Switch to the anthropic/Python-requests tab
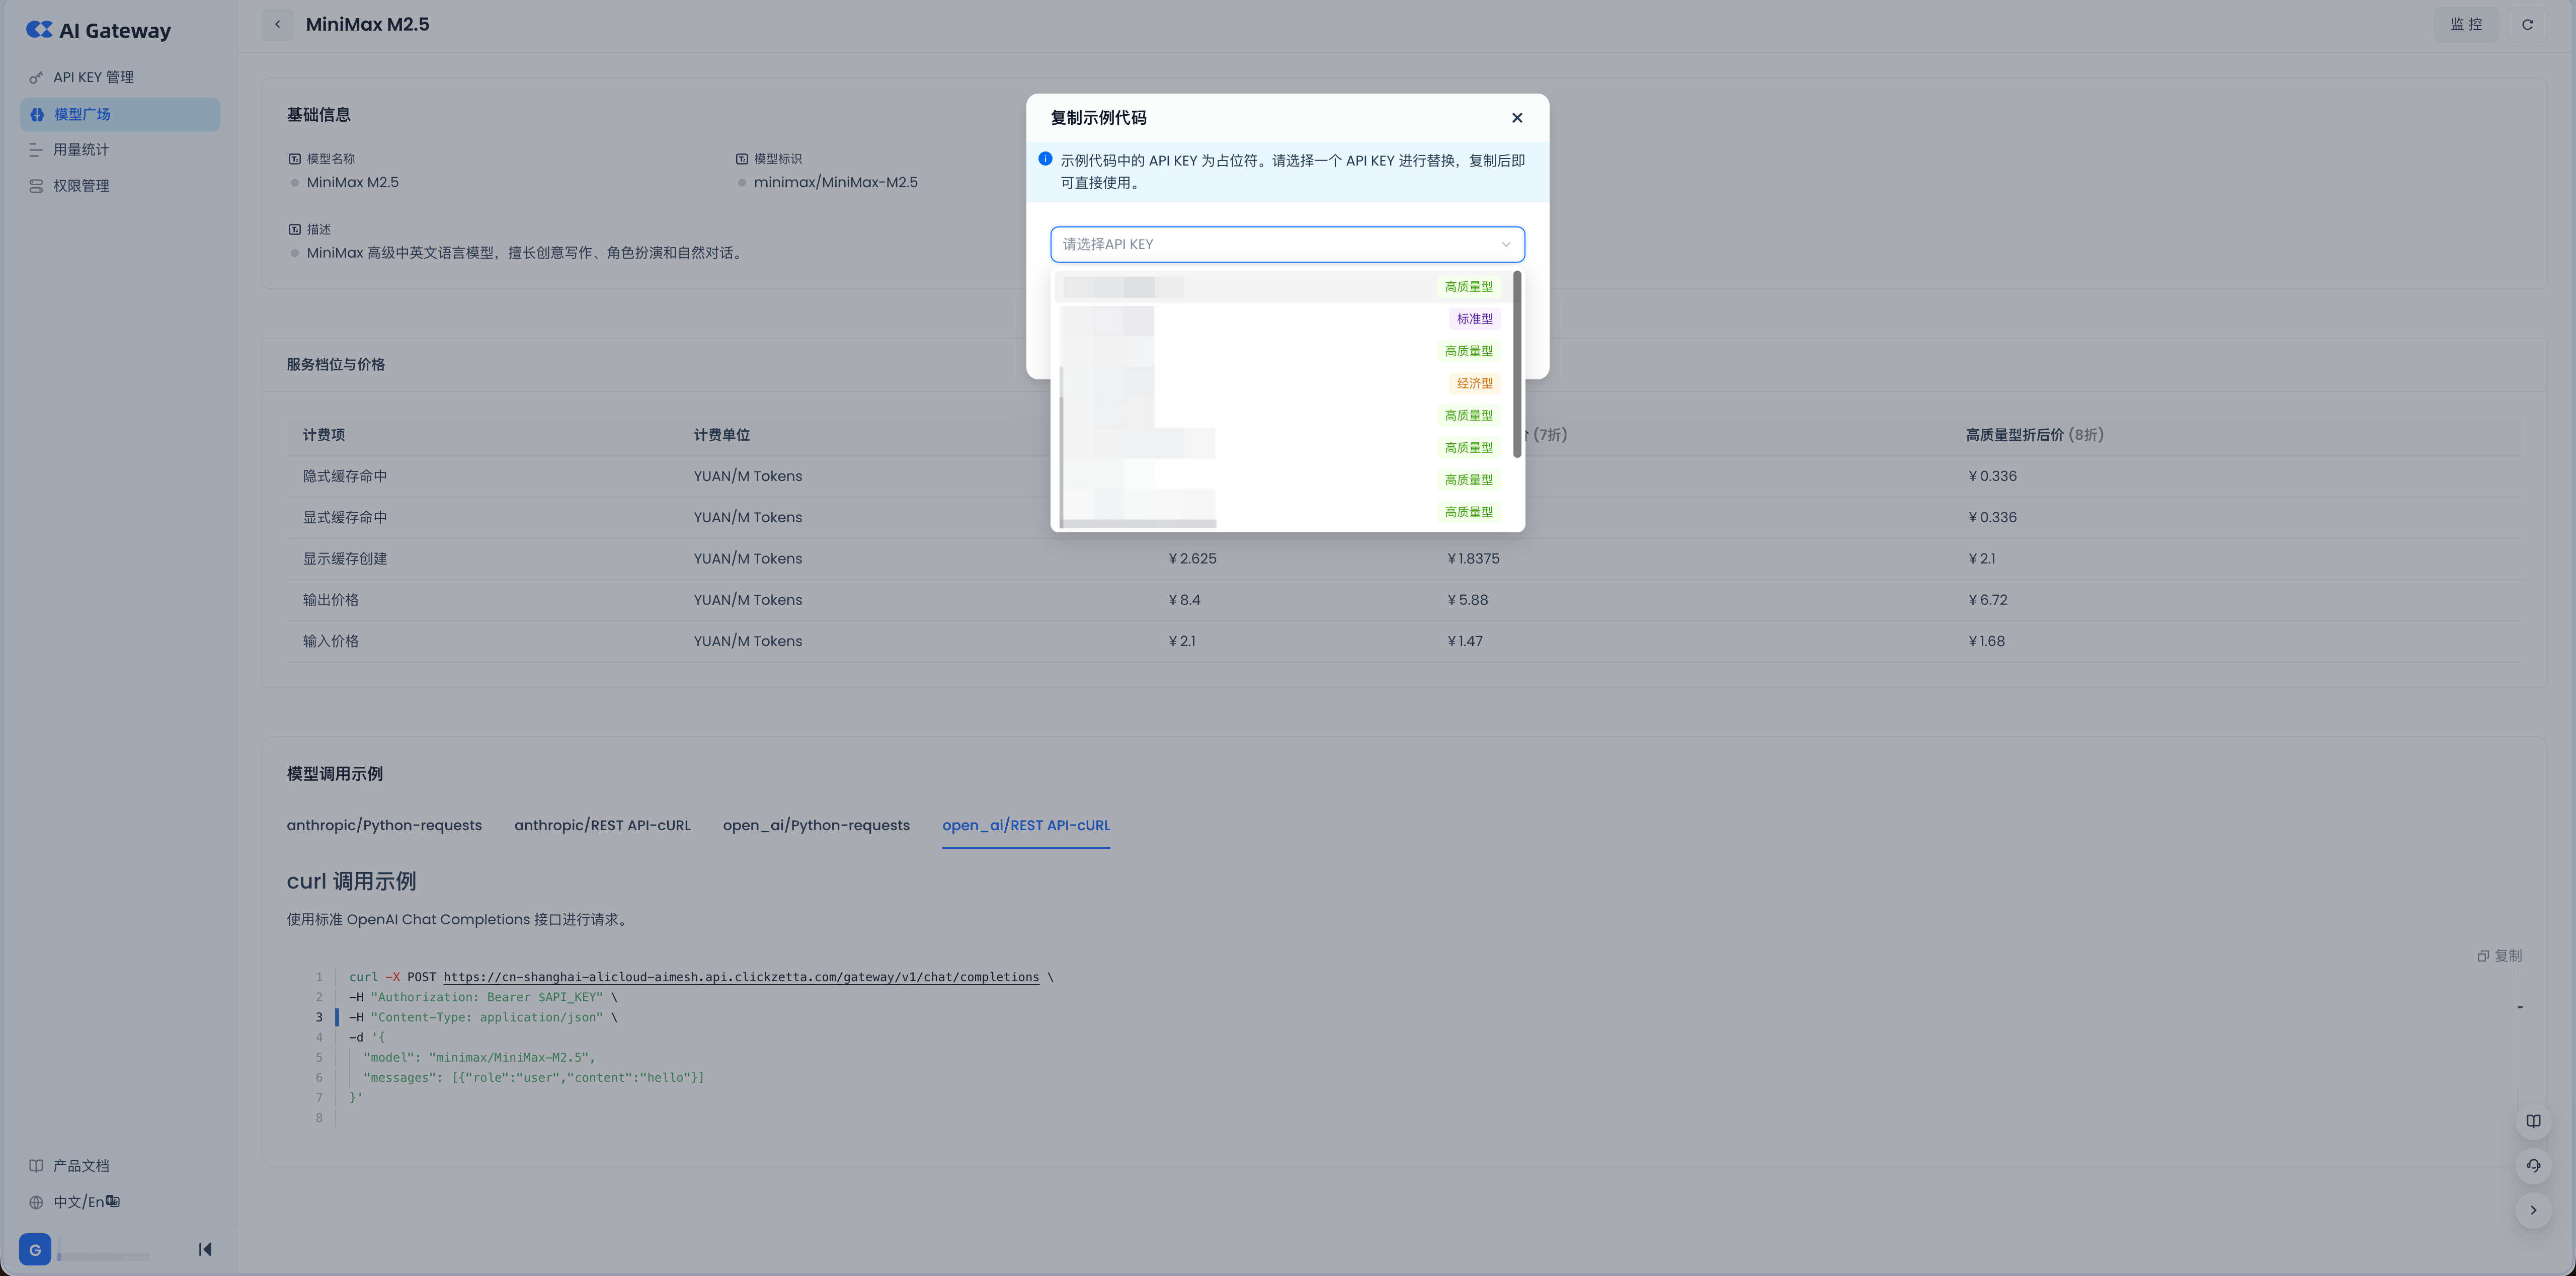Viewport: 2576px width, 1276px height. click(384, 825)
